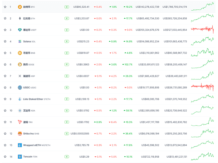
Task: Open the Solana SOL coin page
Action: [29, 41]
